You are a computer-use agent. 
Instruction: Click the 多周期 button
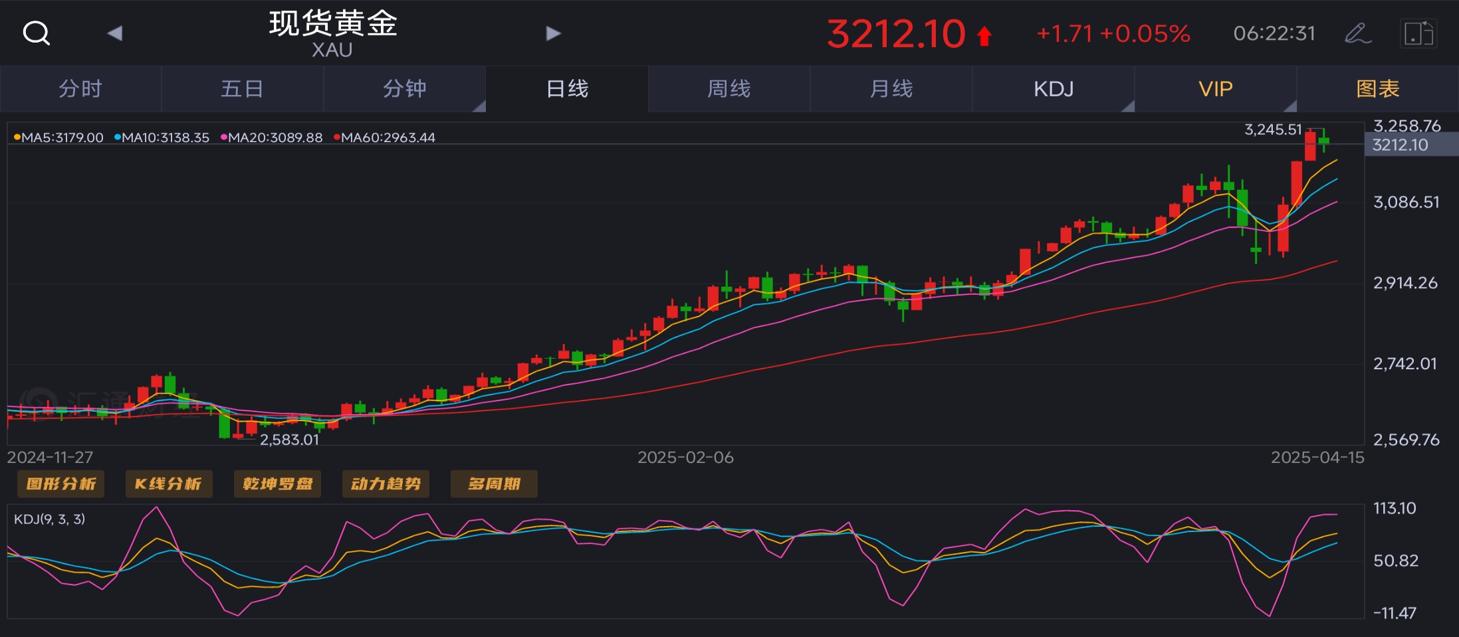click(x=494, y=484)
